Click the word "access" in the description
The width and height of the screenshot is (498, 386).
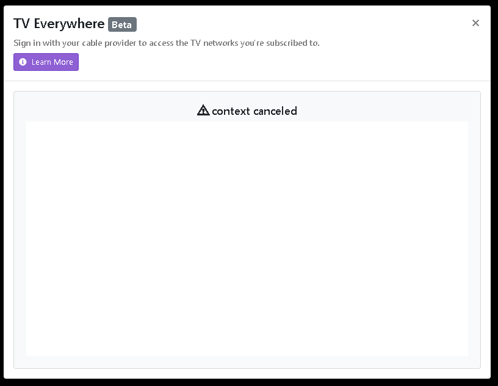click(x=162, y=43)
